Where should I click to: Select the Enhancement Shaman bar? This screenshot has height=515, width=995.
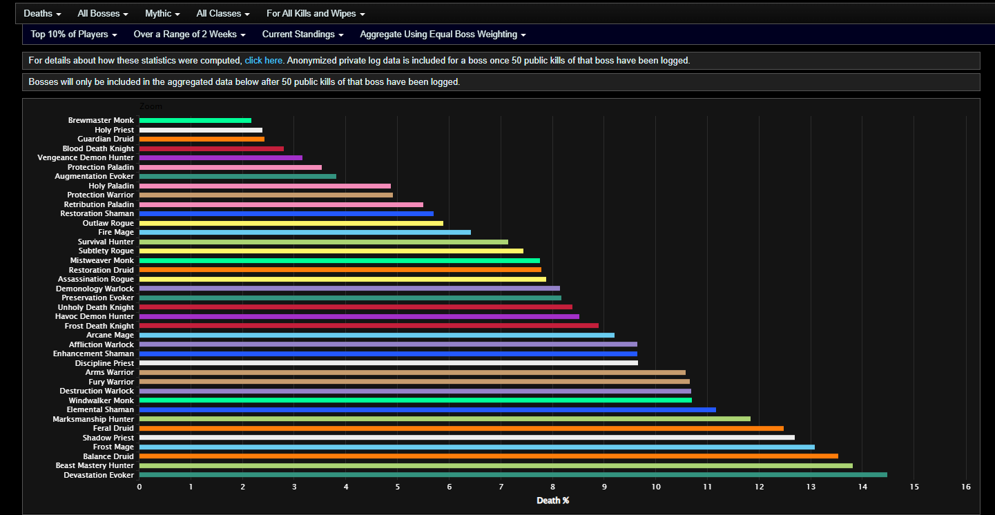[x=388, y=353]
